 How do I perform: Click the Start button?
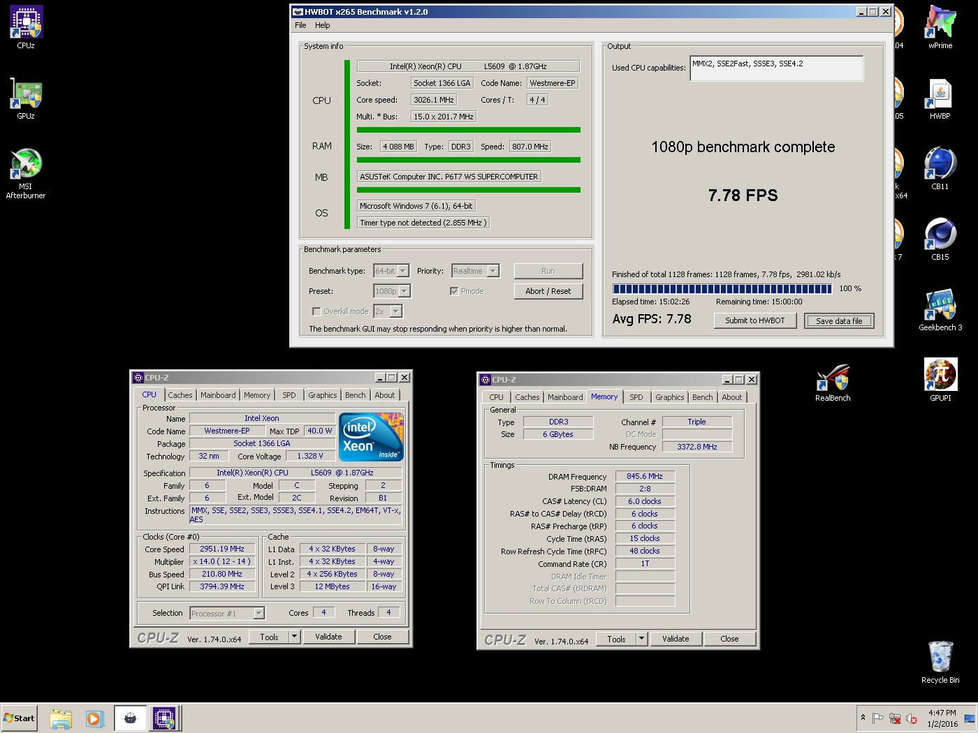[x=20, y=718]
